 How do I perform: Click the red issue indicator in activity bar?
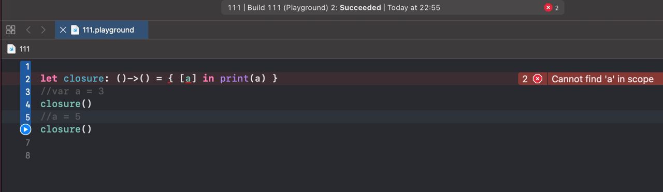548,8
